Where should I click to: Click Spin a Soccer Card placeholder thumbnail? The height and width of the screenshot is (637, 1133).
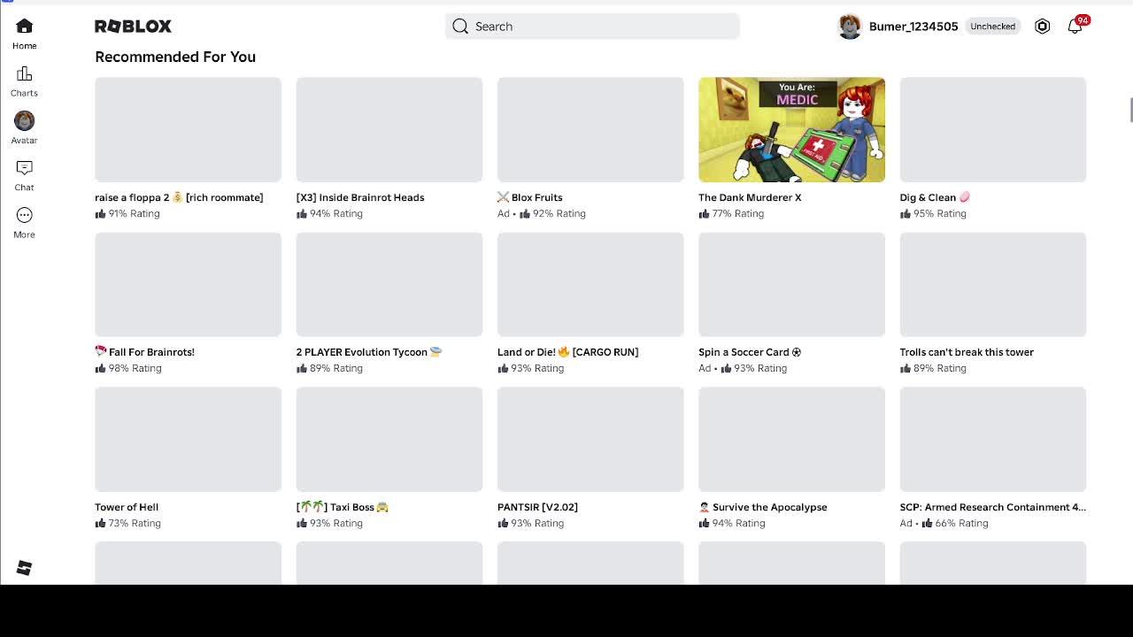pos(791,284)
